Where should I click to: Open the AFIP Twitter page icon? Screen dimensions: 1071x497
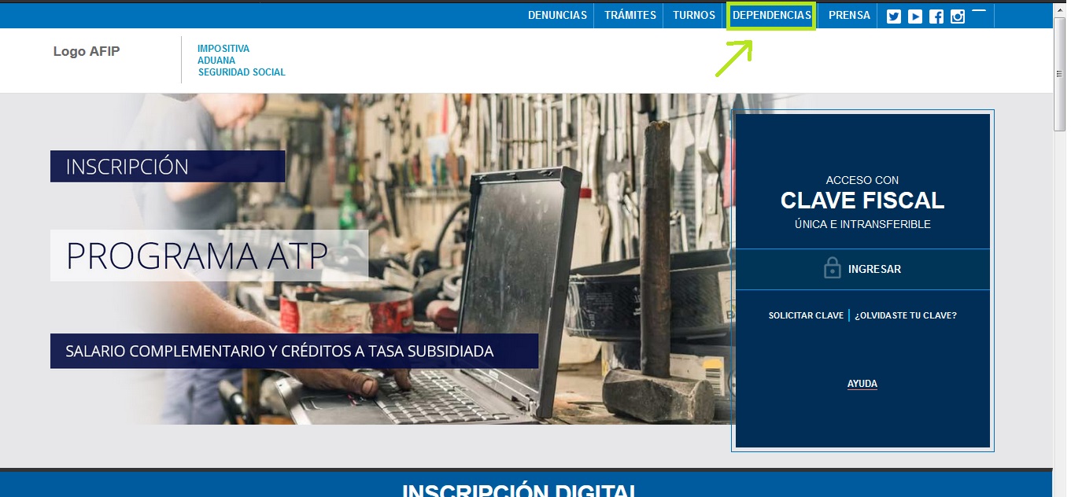point(893,17)
